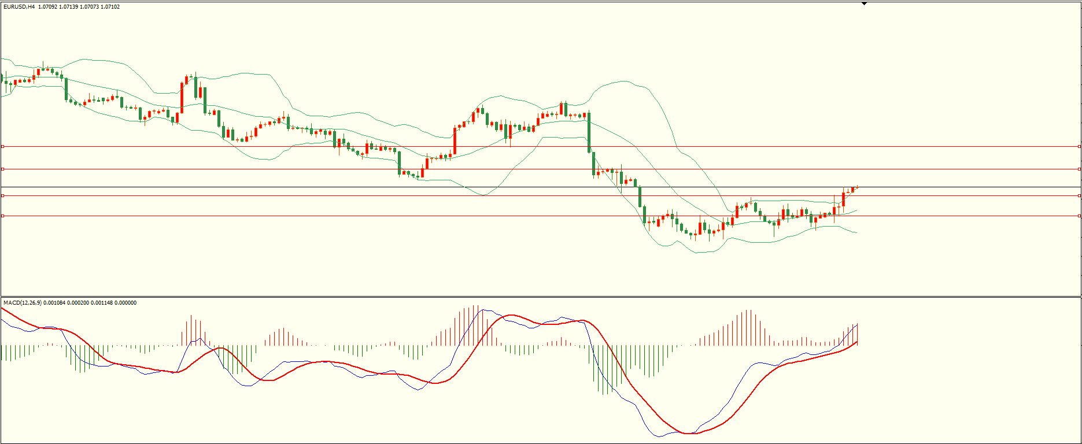Pick the lowest red line's left handle
Screen dimensions: 1082x444
click(2, 216)
